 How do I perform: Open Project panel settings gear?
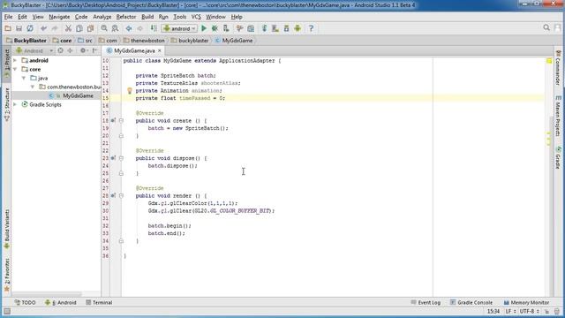[x=83, y=50]
